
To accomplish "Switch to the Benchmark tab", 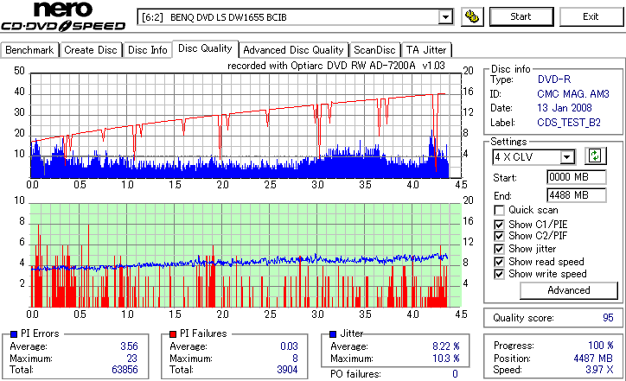I will tap(29, 50).
